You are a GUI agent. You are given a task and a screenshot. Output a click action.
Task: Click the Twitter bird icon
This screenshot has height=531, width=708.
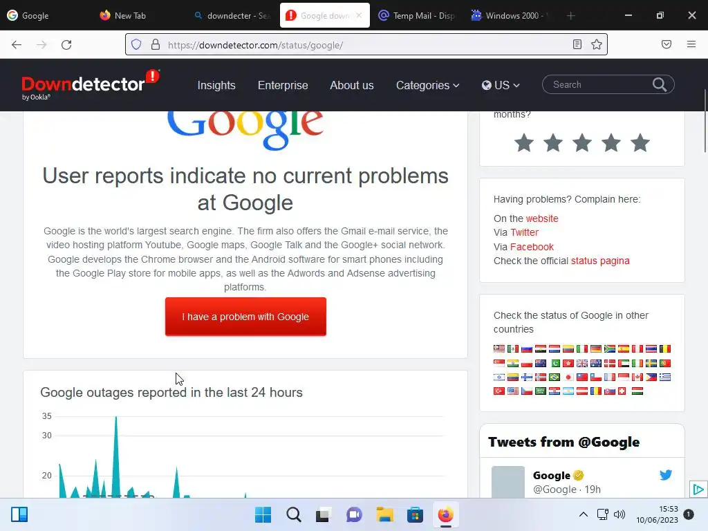(x=666, y=474)
